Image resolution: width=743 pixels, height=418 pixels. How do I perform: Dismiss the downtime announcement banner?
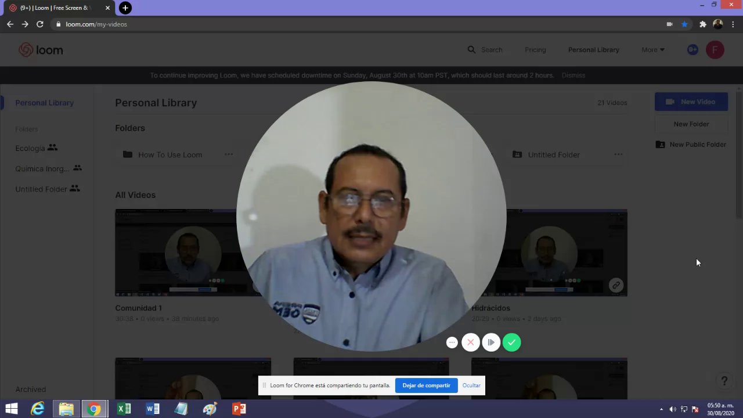[574, 75]
